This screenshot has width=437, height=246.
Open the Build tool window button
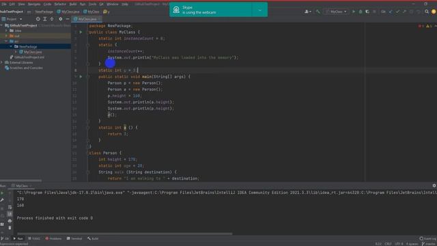click(x=93, y=238)
